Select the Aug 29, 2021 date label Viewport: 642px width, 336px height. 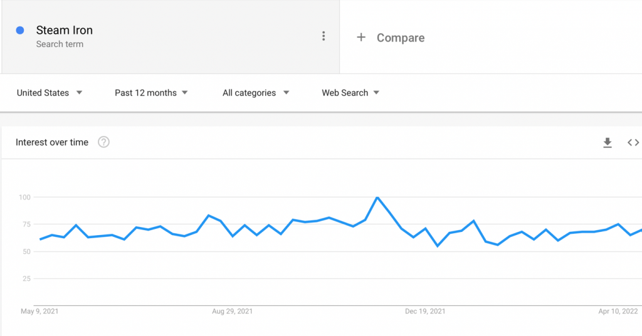(232, 312)
